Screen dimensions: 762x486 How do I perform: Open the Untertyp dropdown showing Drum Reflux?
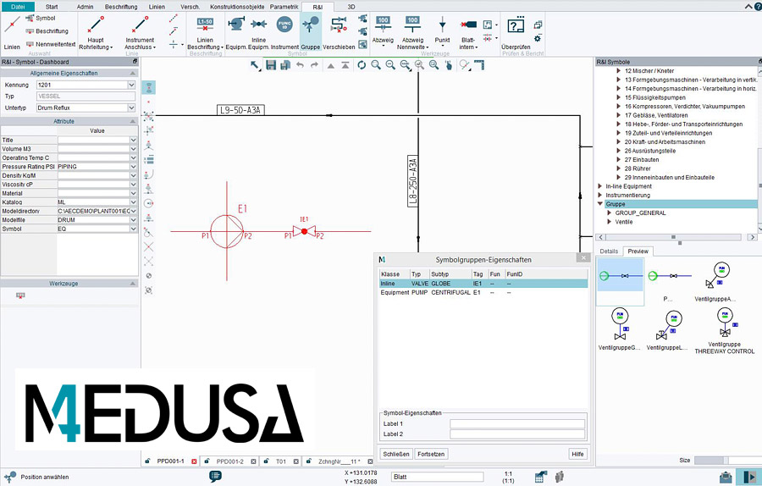[131, 108]
